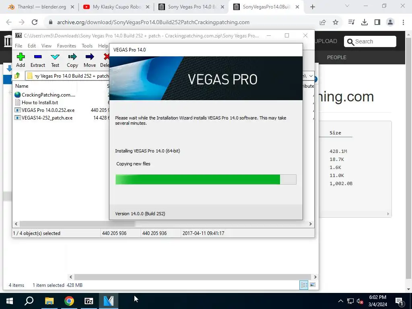Show hidden tray icons chevron
This screenshot has width=412, height=309.
[x=340, y=301]
